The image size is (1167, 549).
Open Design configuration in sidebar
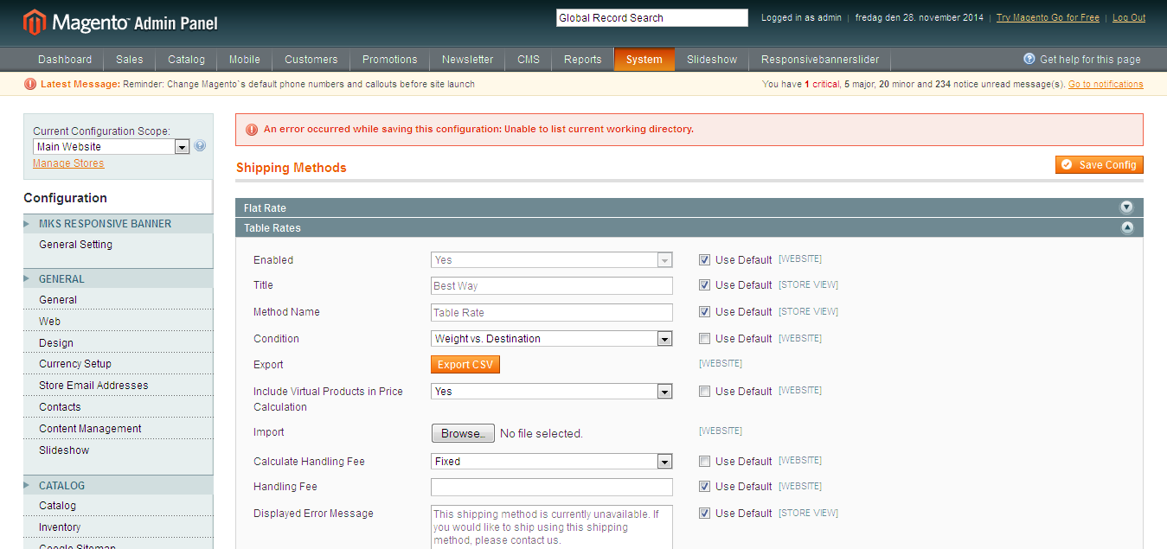point(56,343)
